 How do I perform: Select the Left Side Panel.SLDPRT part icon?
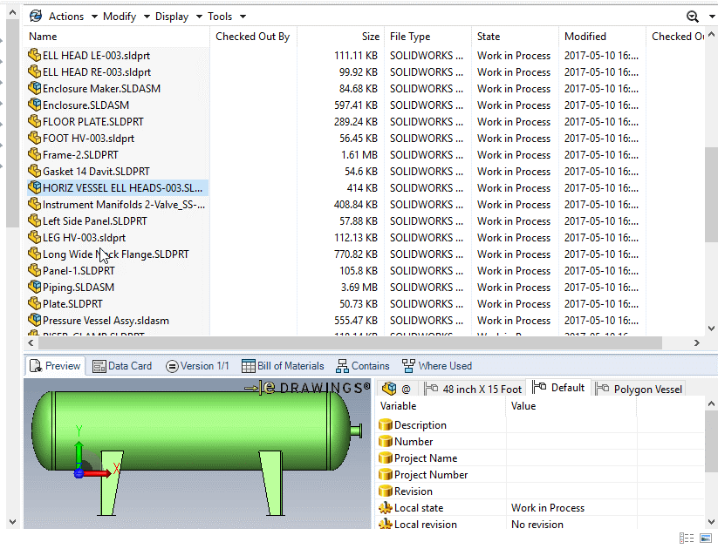(34, 220)
